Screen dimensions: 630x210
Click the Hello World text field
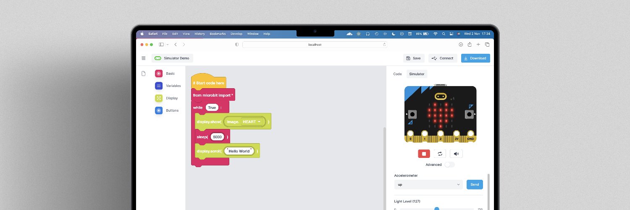click(x=239, y=151)
